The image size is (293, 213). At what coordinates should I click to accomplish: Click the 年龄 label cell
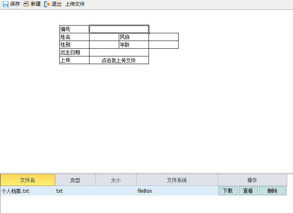pyautogui.click(x=134, y=45)
